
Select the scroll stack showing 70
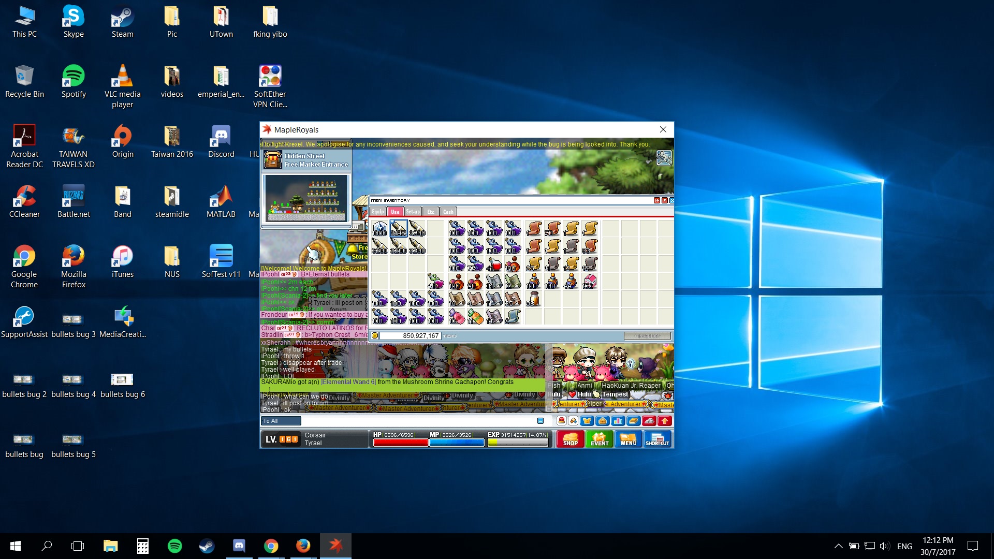click(x=552, y=228)
